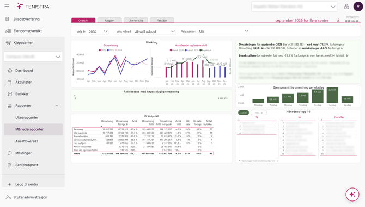Switch to the Fleksibel tab

click(x=162, y=21)
